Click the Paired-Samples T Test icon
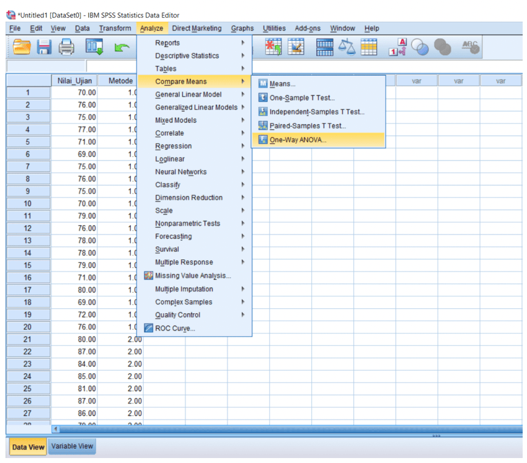 click(x=263, y=126)
